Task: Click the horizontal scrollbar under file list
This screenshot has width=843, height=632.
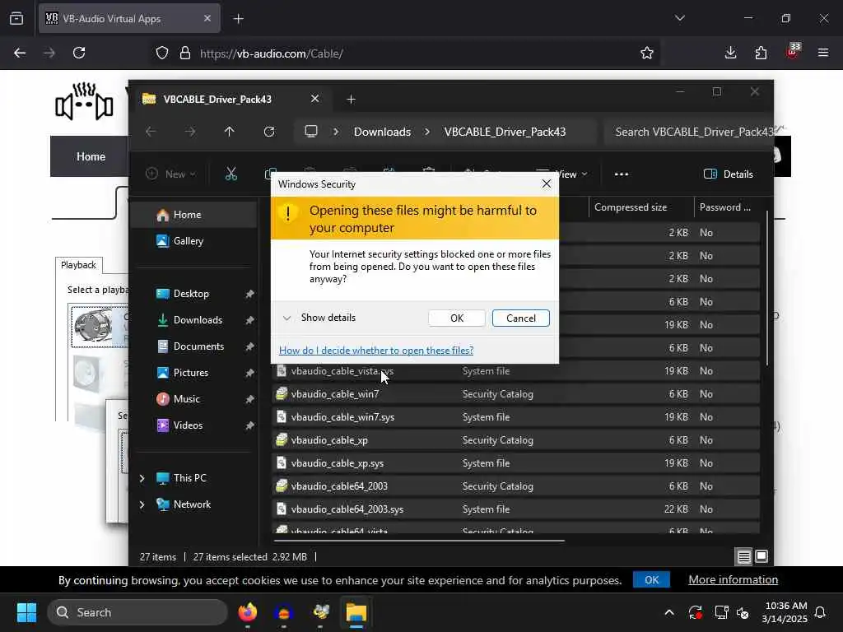Action: [x=419, y=540]
